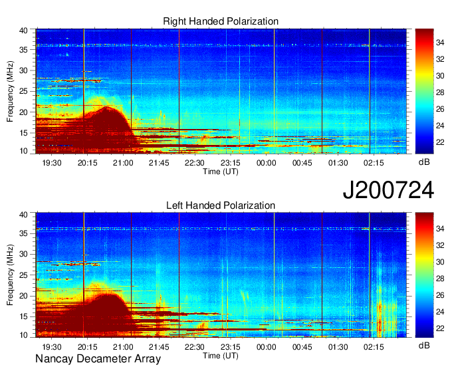Click the 01:30 time tick of right-handed plot

(x=338, y=163)
